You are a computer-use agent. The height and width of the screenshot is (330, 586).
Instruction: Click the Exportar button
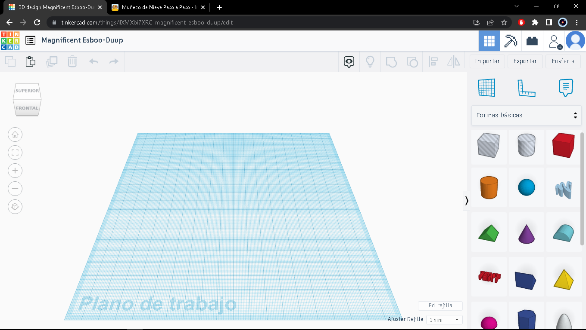pyautogui.click(x=525, y=61)
